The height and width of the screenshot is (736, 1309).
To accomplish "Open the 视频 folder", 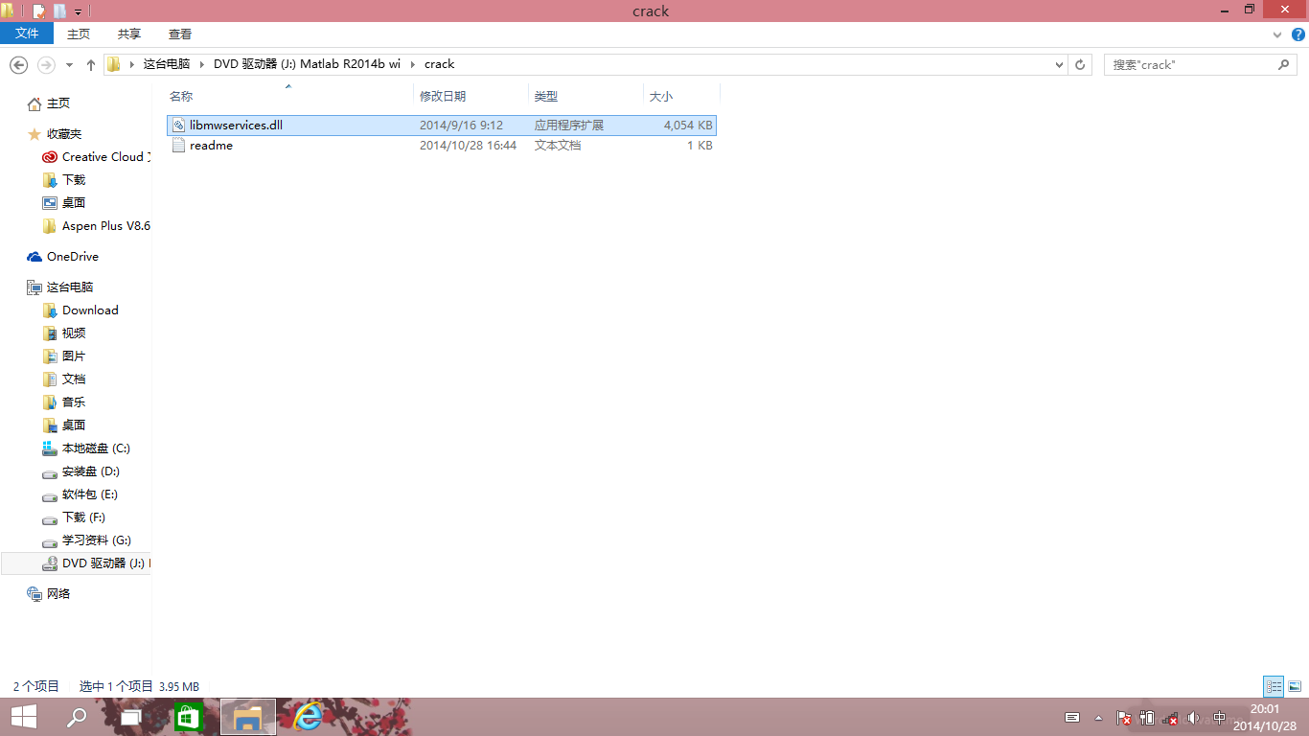I will pos(74,333).
